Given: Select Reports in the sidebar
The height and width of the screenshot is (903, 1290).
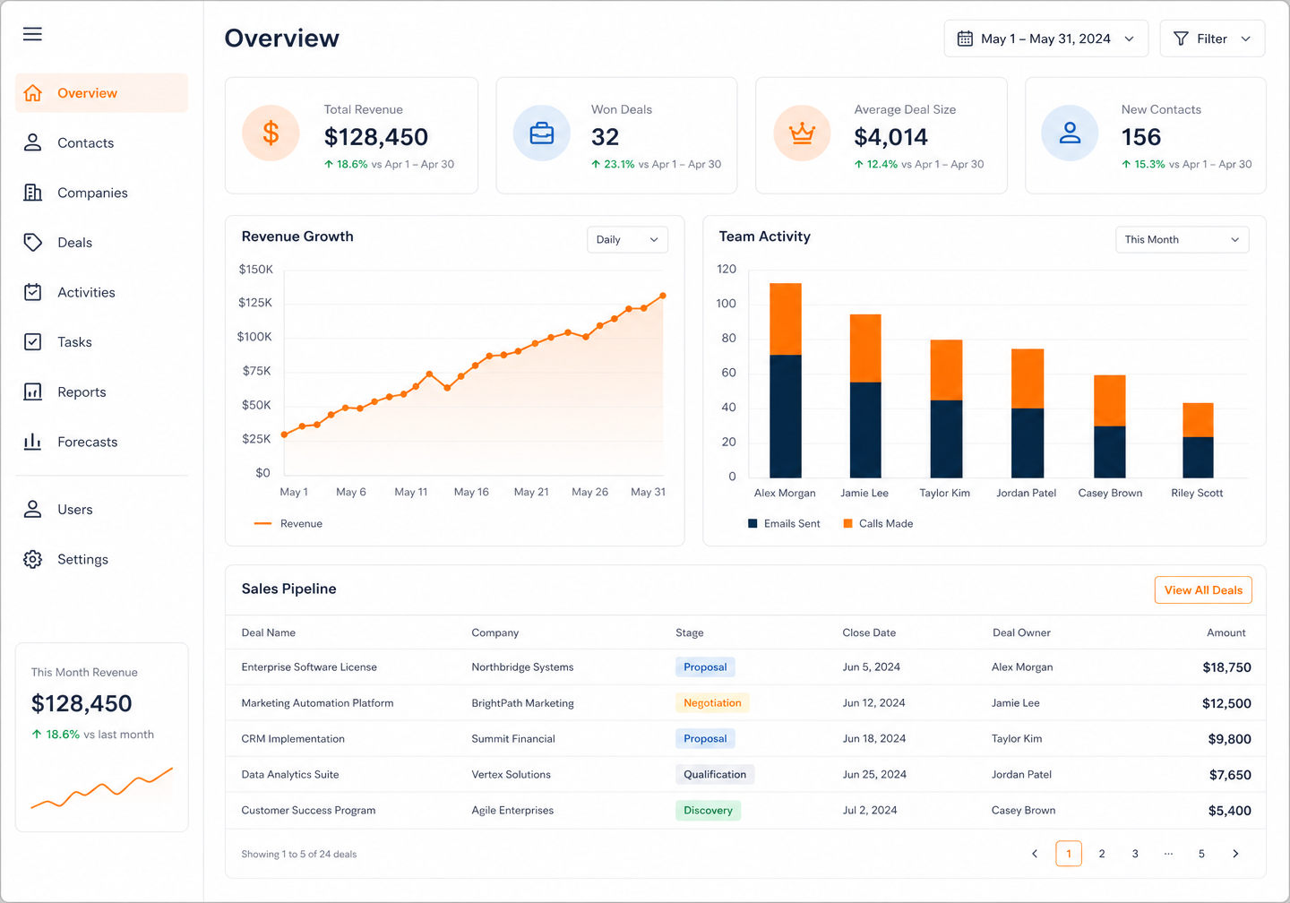Looking at the screenshot, I should point(101,391).
